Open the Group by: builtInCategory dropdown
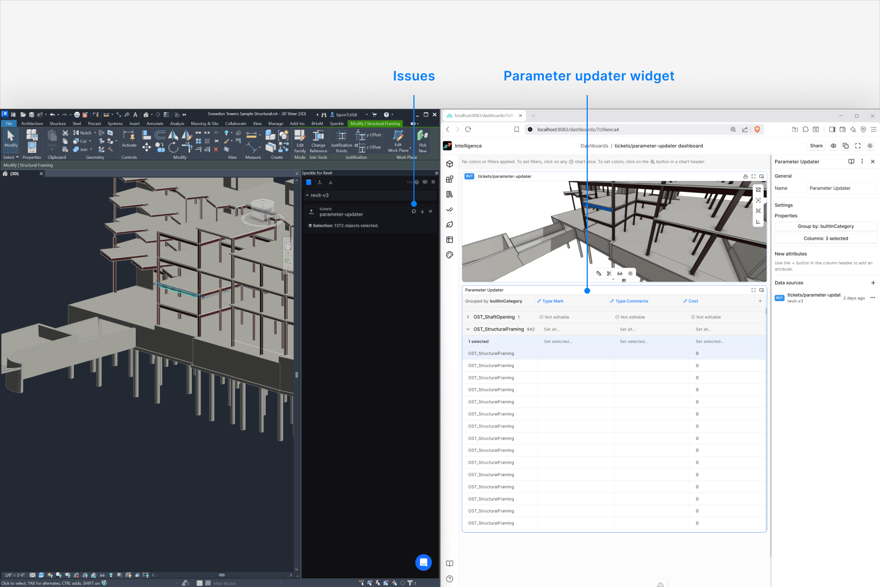Image resolution: width=880 pixels, height=587 pixels. pos(826,226)
